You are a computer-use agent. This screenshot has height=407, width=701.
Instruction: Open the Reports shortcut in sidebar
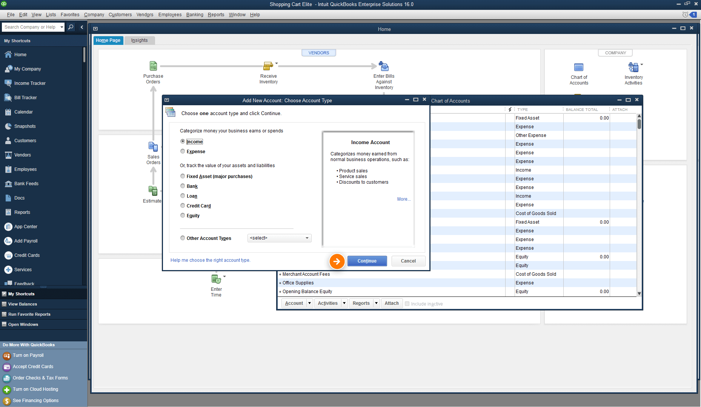coord(22,212)
